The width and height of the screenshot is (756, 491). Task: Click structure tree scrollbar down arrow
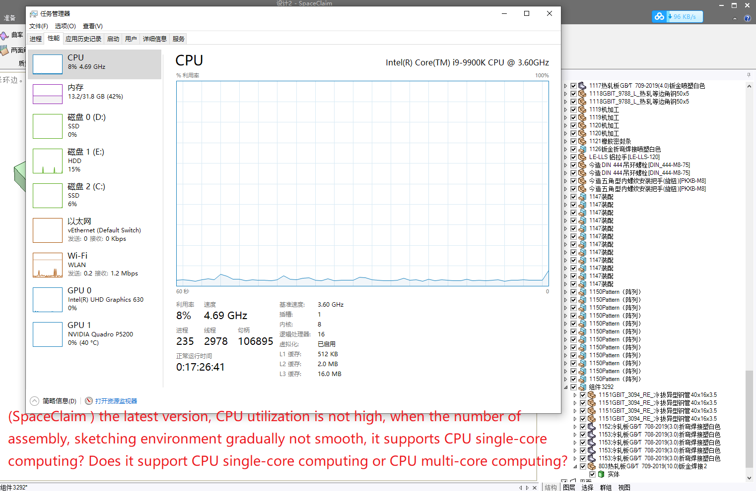749,478
